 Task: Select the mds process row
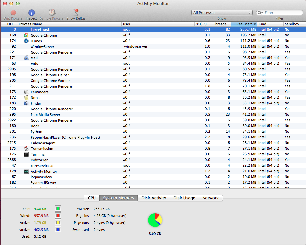tap(153, 63)
